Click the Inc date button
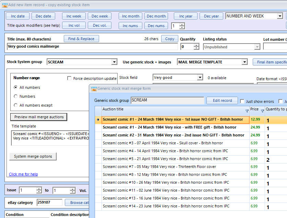Image resolution: width=287 pixels, height=218 pixels. click(x=18, y=16)
